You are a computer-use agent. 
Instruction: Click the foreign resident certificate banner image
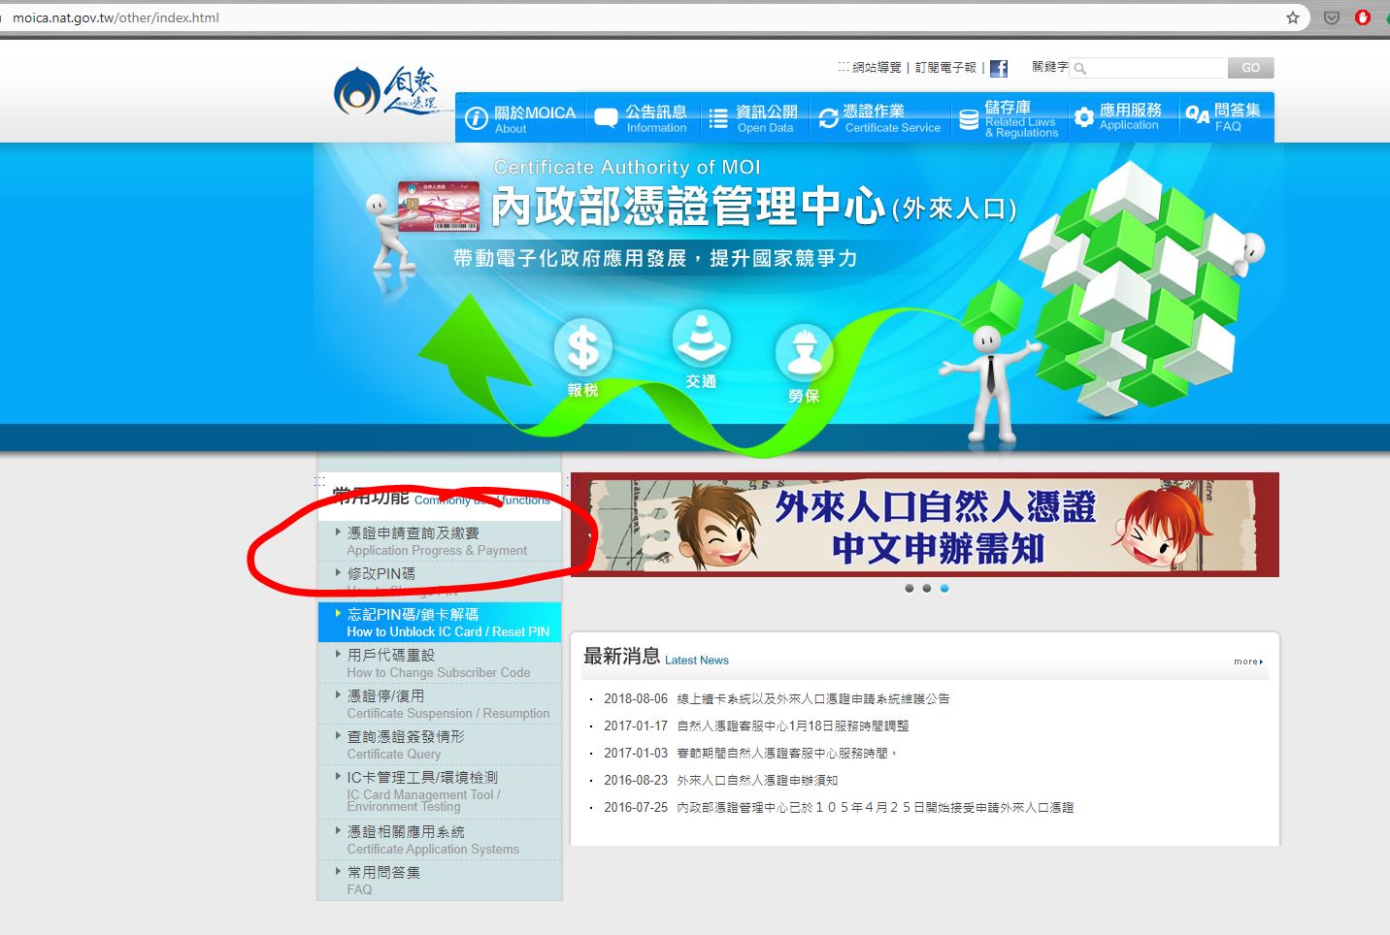[924, 525]
